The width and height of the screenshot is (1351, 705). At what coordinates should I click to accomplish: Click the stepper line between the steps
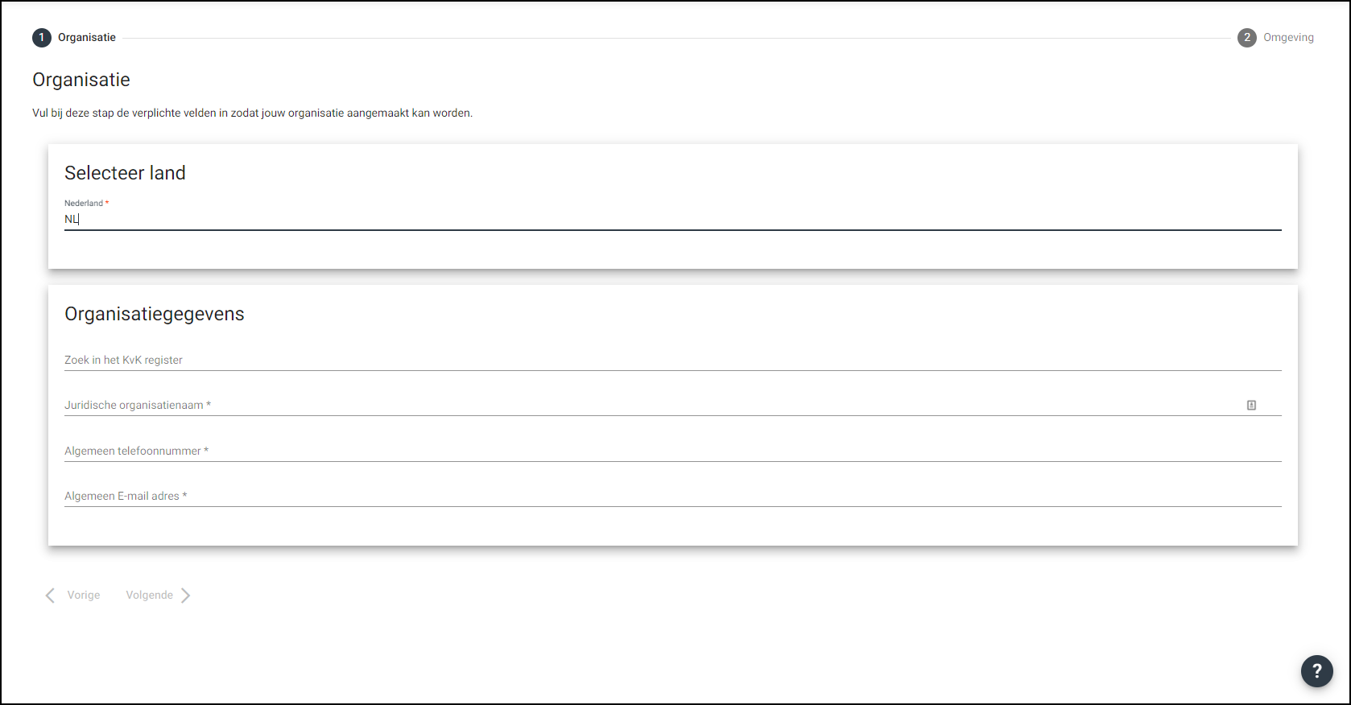[676, 38]
